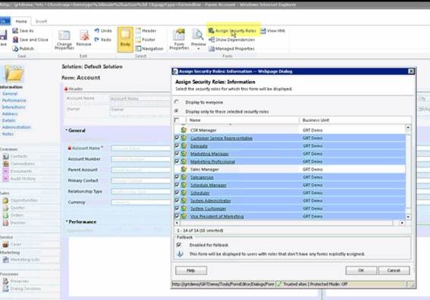Click View XML in the ribbon
The height and width of the screenshot is (300, 430).
[272, 31]
